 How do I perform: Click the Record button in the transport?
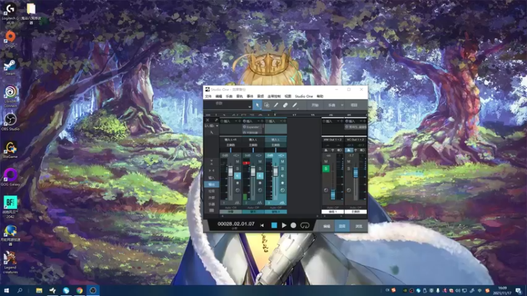click(293, 225)
